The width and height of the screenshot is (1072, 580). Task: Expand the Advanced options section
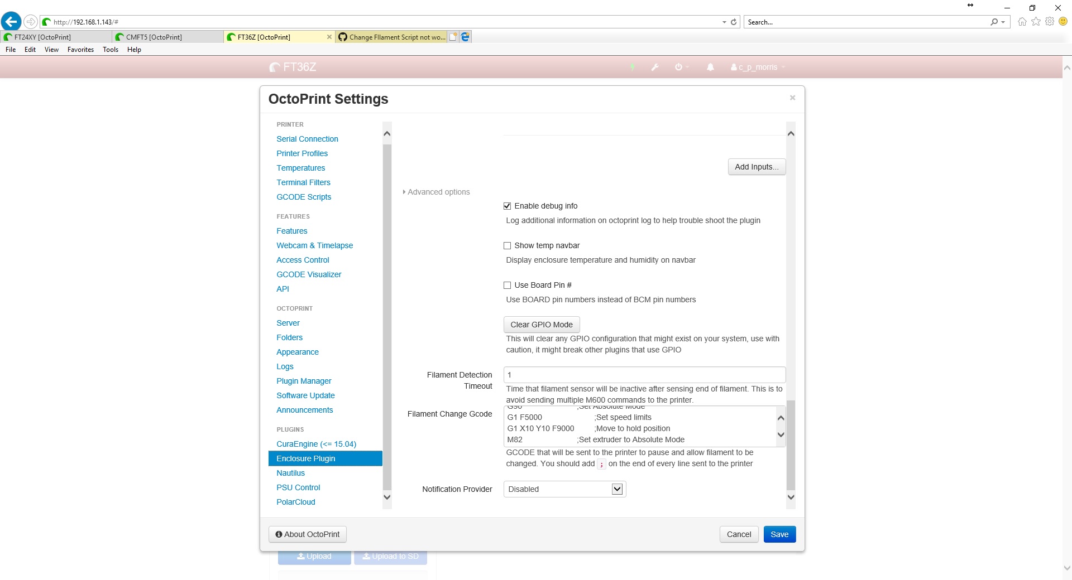[x=438, y=192]
